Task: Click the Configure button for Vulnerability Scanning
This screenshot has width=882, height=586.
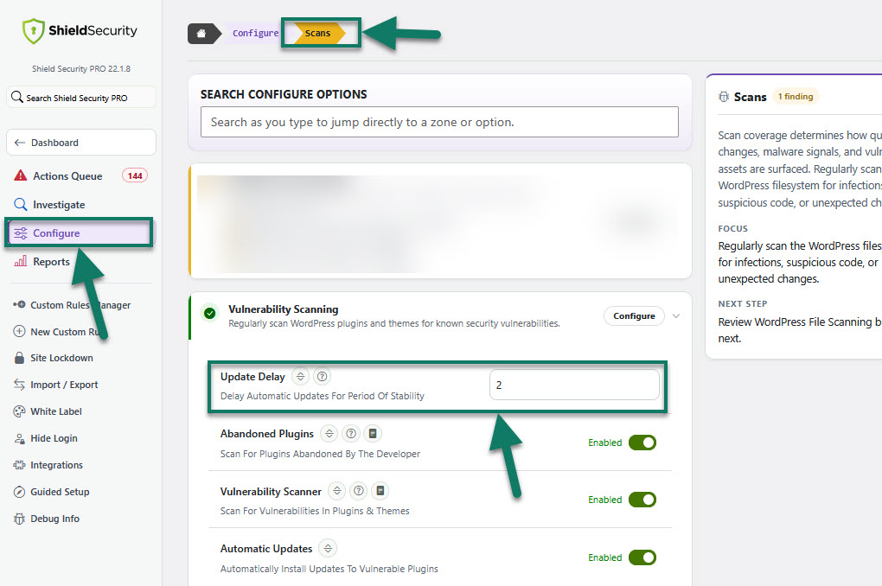Action: coord(634,316)
